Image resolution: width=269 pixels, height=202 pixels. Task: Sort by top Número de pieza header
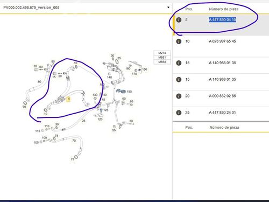tap(224, 9)
